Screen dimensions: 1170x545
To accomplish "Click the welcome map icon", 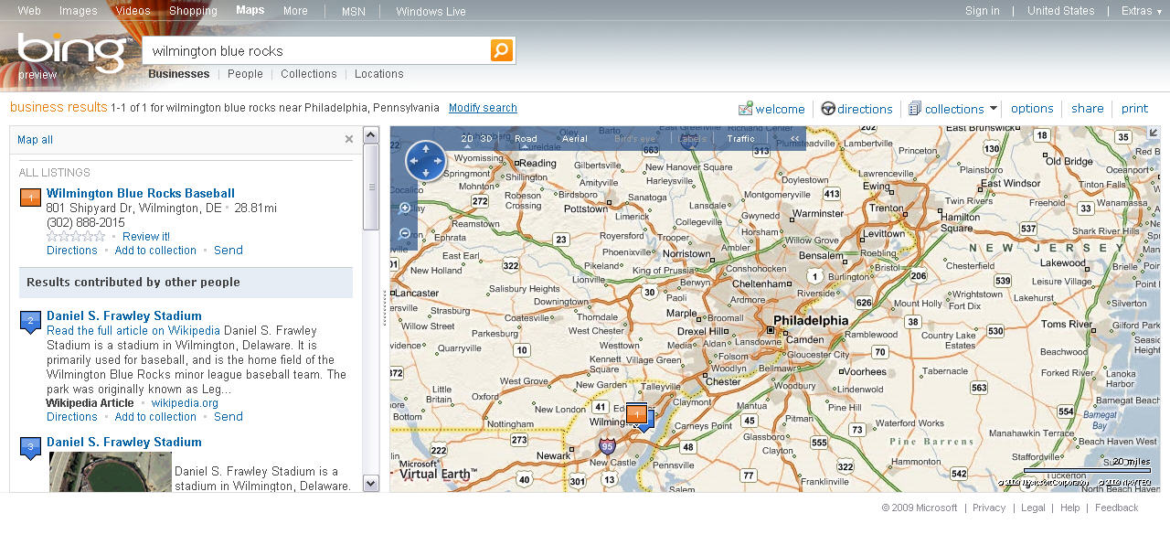I will click(745, 109).
